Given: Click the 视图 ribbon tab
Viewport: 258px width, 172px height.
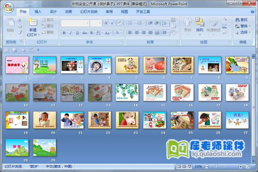Looking at the screenshot, I should (124, 12).
